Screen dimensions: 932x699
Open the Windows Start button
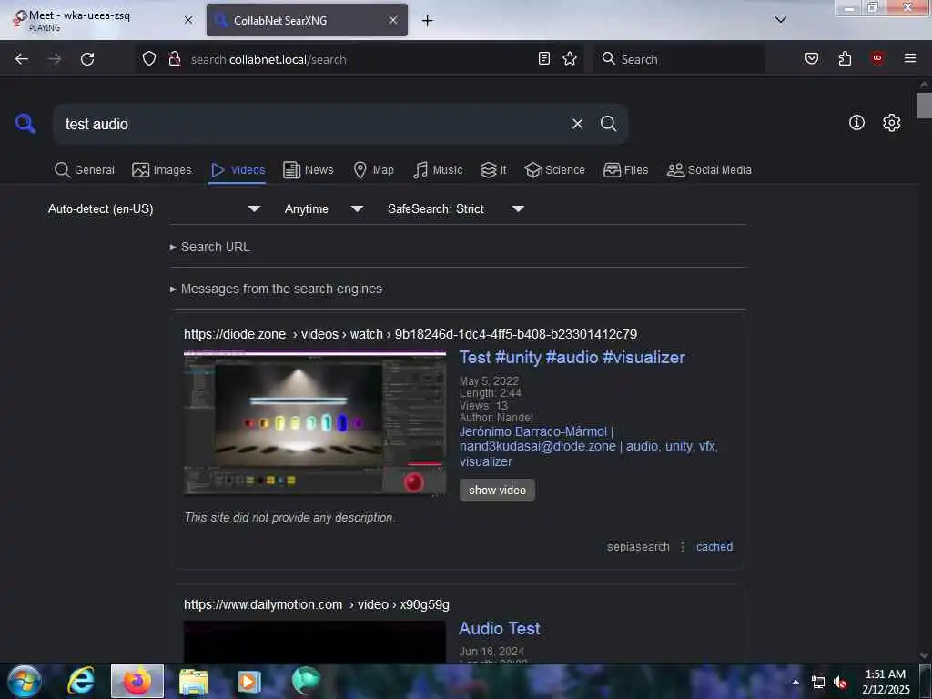[x=25, y=681]
